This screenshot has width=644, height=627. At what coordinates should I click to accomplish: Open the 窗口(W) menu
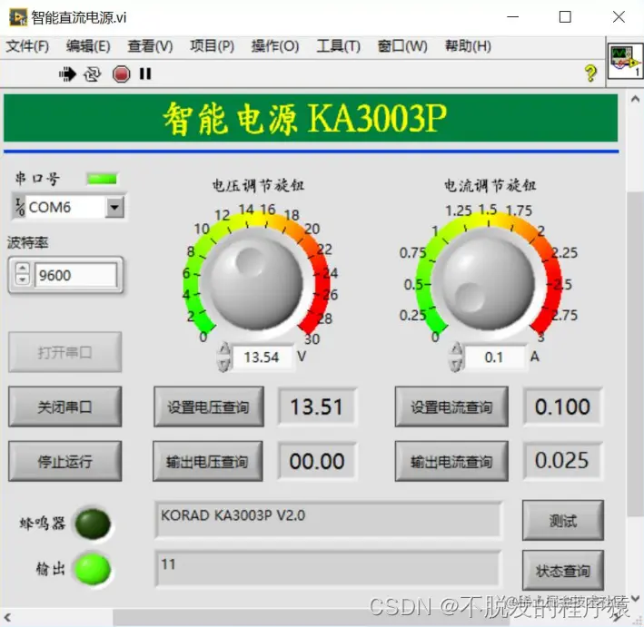coord(402,46)
